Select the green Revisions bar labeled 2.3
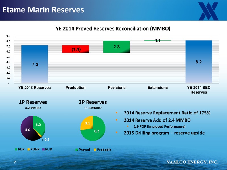This screenshot has height=170, width=227. point(117,46)
